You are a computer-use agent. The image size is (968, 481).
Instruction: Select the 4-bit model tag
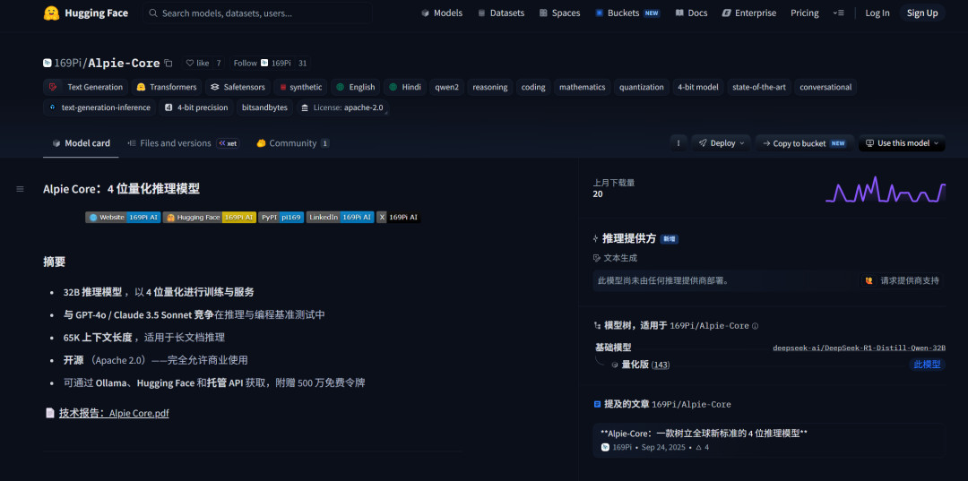(x=698, y=87)
